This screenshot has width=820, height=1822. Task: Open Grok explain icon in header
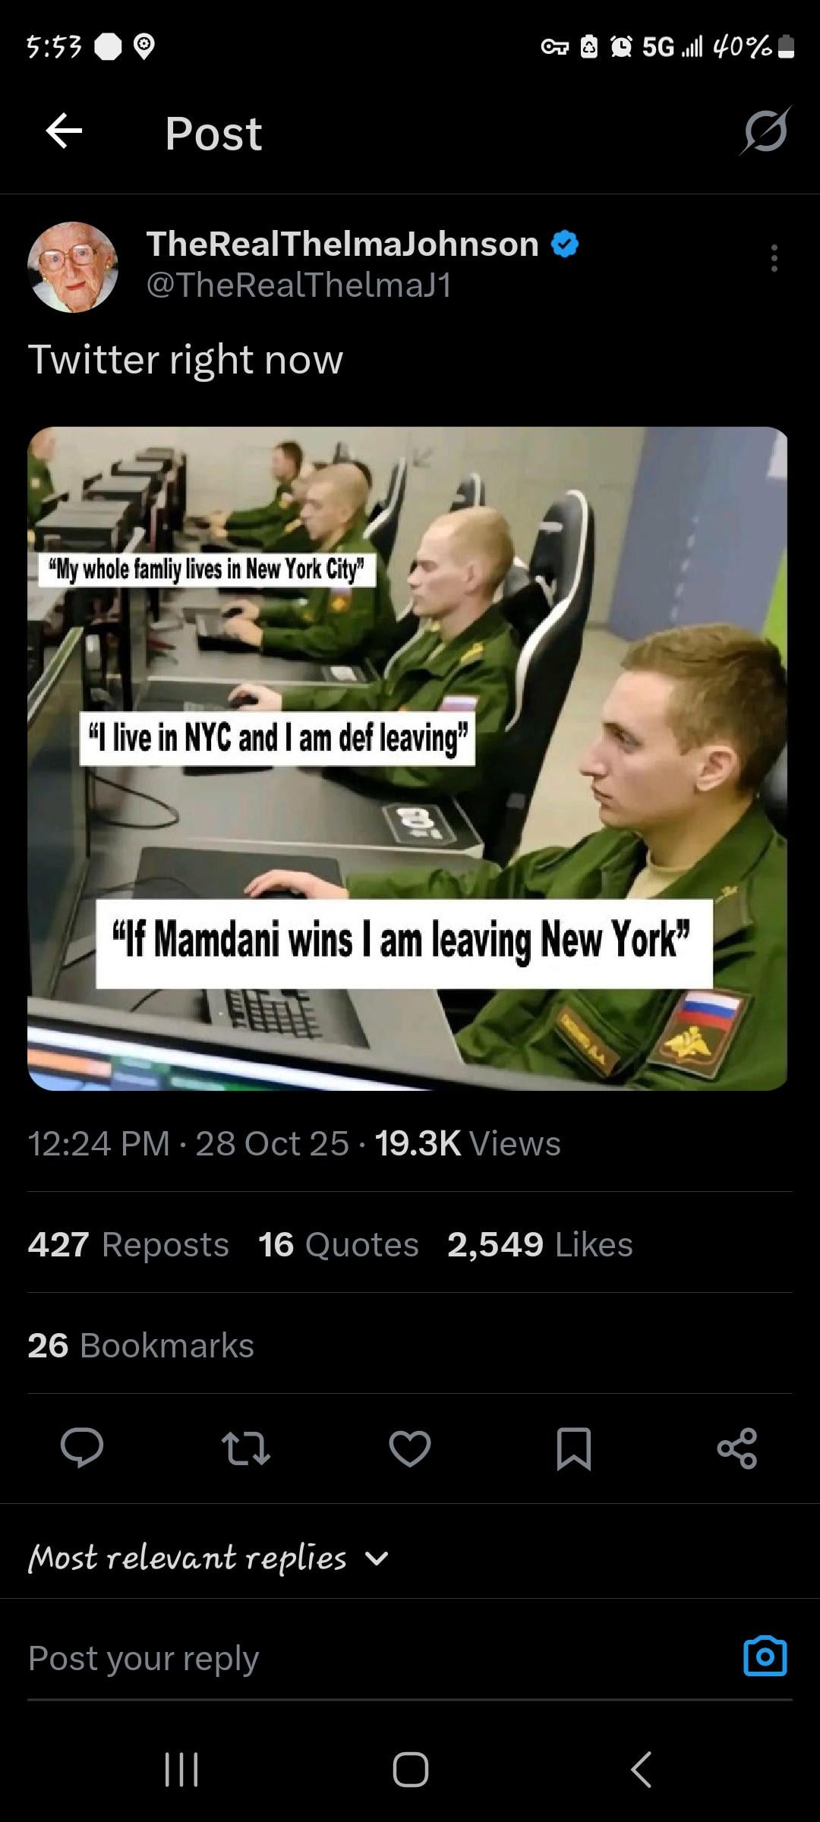765,131
